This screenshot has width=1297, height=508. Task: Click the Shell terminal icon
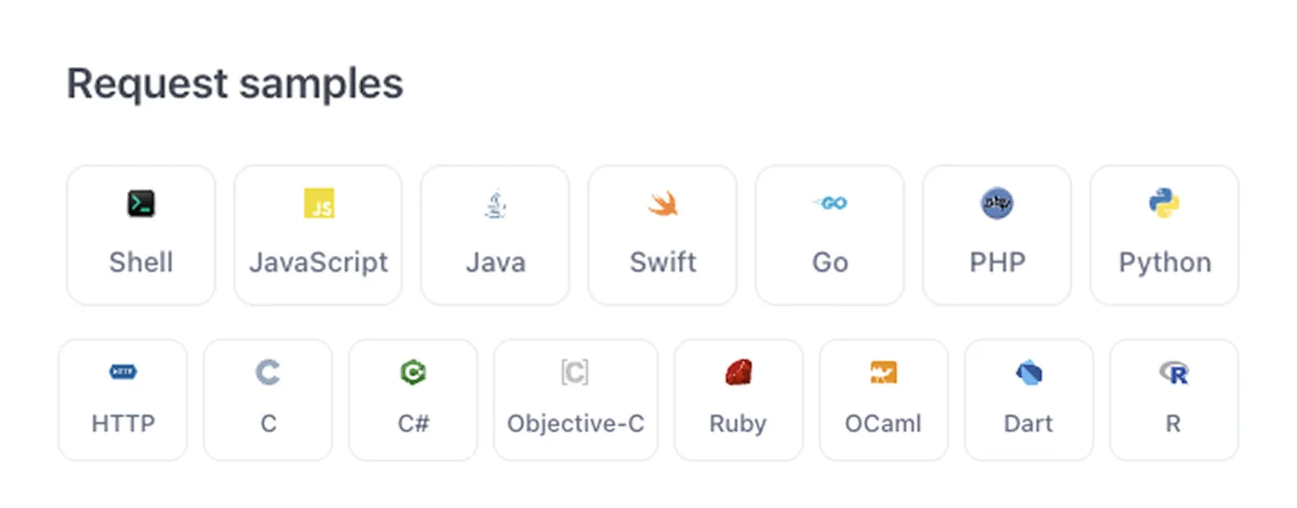click(x=141, y=204)
